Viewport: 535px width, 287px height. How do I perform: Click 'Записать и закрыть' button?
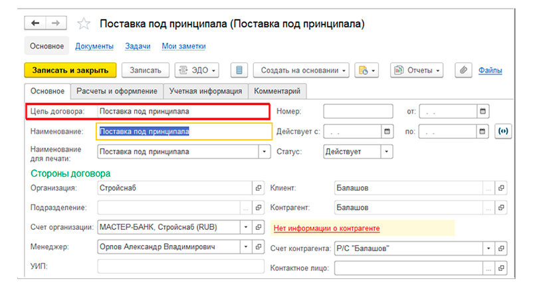pos(70,70)
